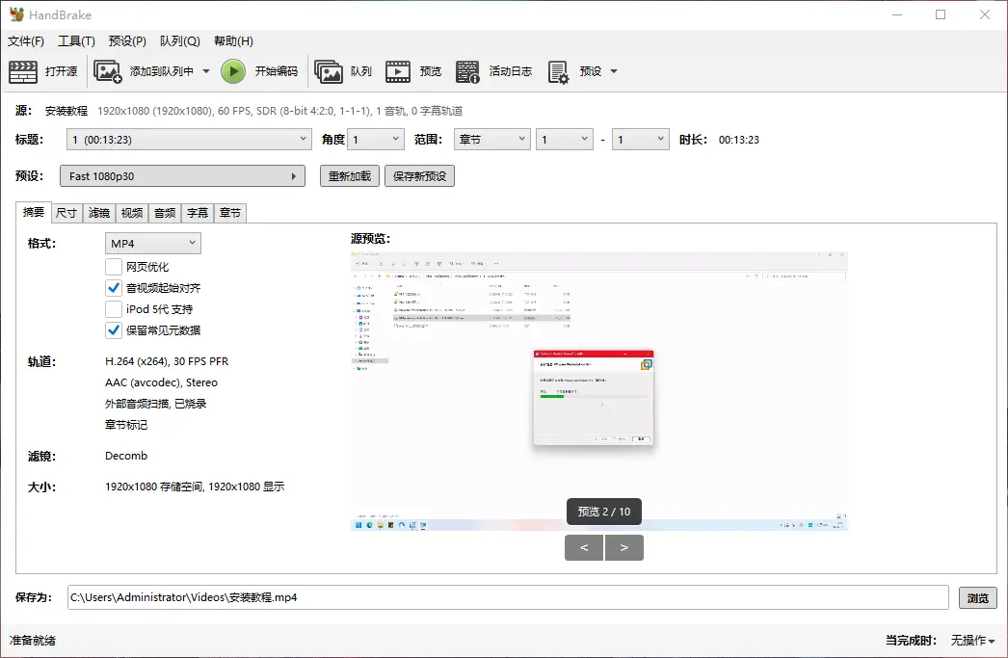Uncheck the A/V start alignment (音视频起始对齐) checkbox

pos(114,288)
